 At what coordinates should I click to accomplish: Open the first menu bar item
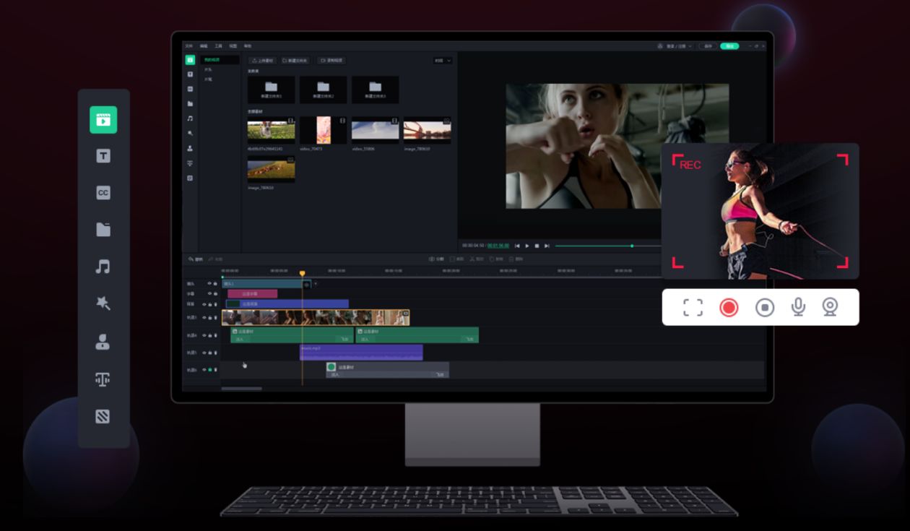188,46
